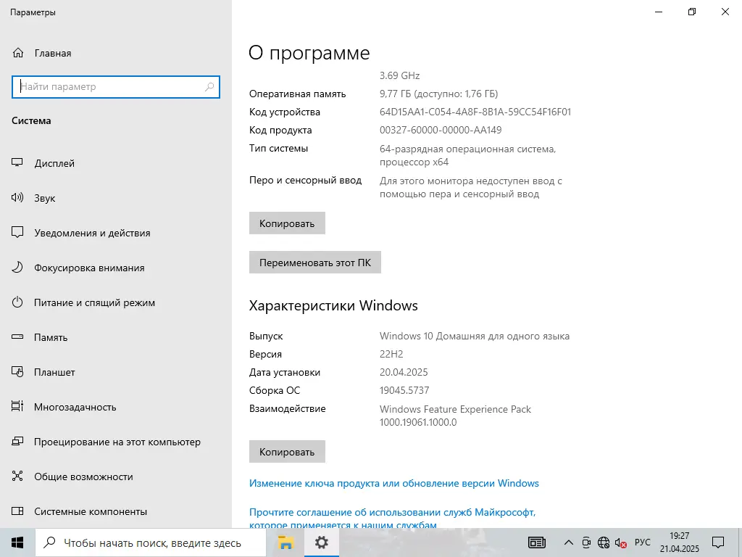Click the magnifier icon in search box
This screenshot has height=557, width=742.
pyautogui.click(x=209, y=87)
